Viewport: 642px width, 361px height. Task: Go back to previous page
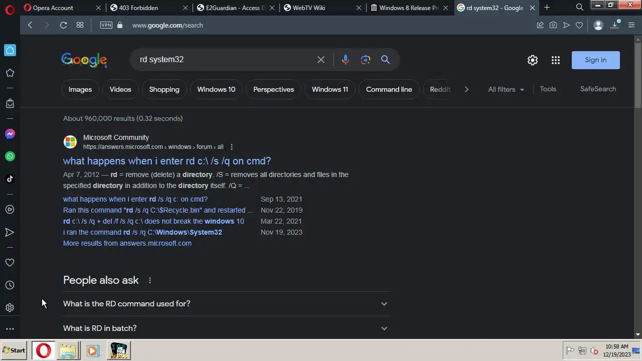pyautogui.click(x=30, y=25)
